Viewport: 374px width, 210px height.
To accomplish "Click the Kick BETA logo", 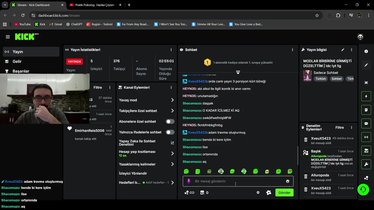I will [27, 36].
